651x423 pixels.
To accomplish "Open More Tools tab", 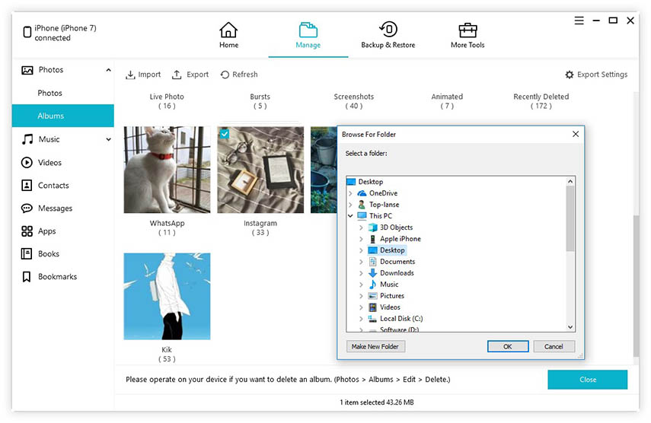I will pos(468,35).
